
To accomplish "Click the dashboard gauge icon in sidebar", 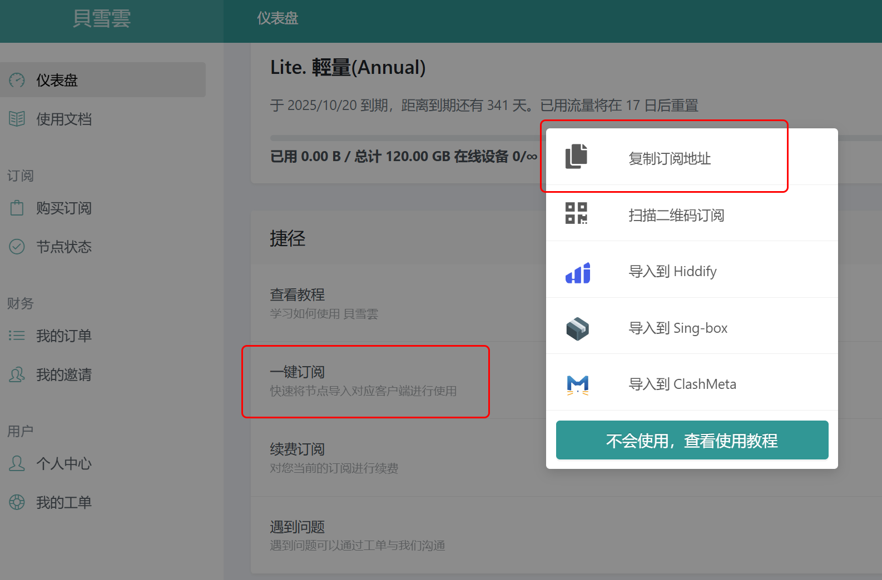I will [x=17, y=80].
